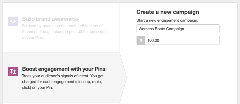The image size is (240, 104).
Task: Click the Create a new campaign title
Action: [168, 12]
